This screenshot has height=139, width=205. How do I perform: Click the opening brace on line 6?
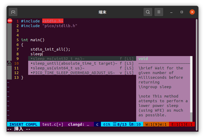22,45
